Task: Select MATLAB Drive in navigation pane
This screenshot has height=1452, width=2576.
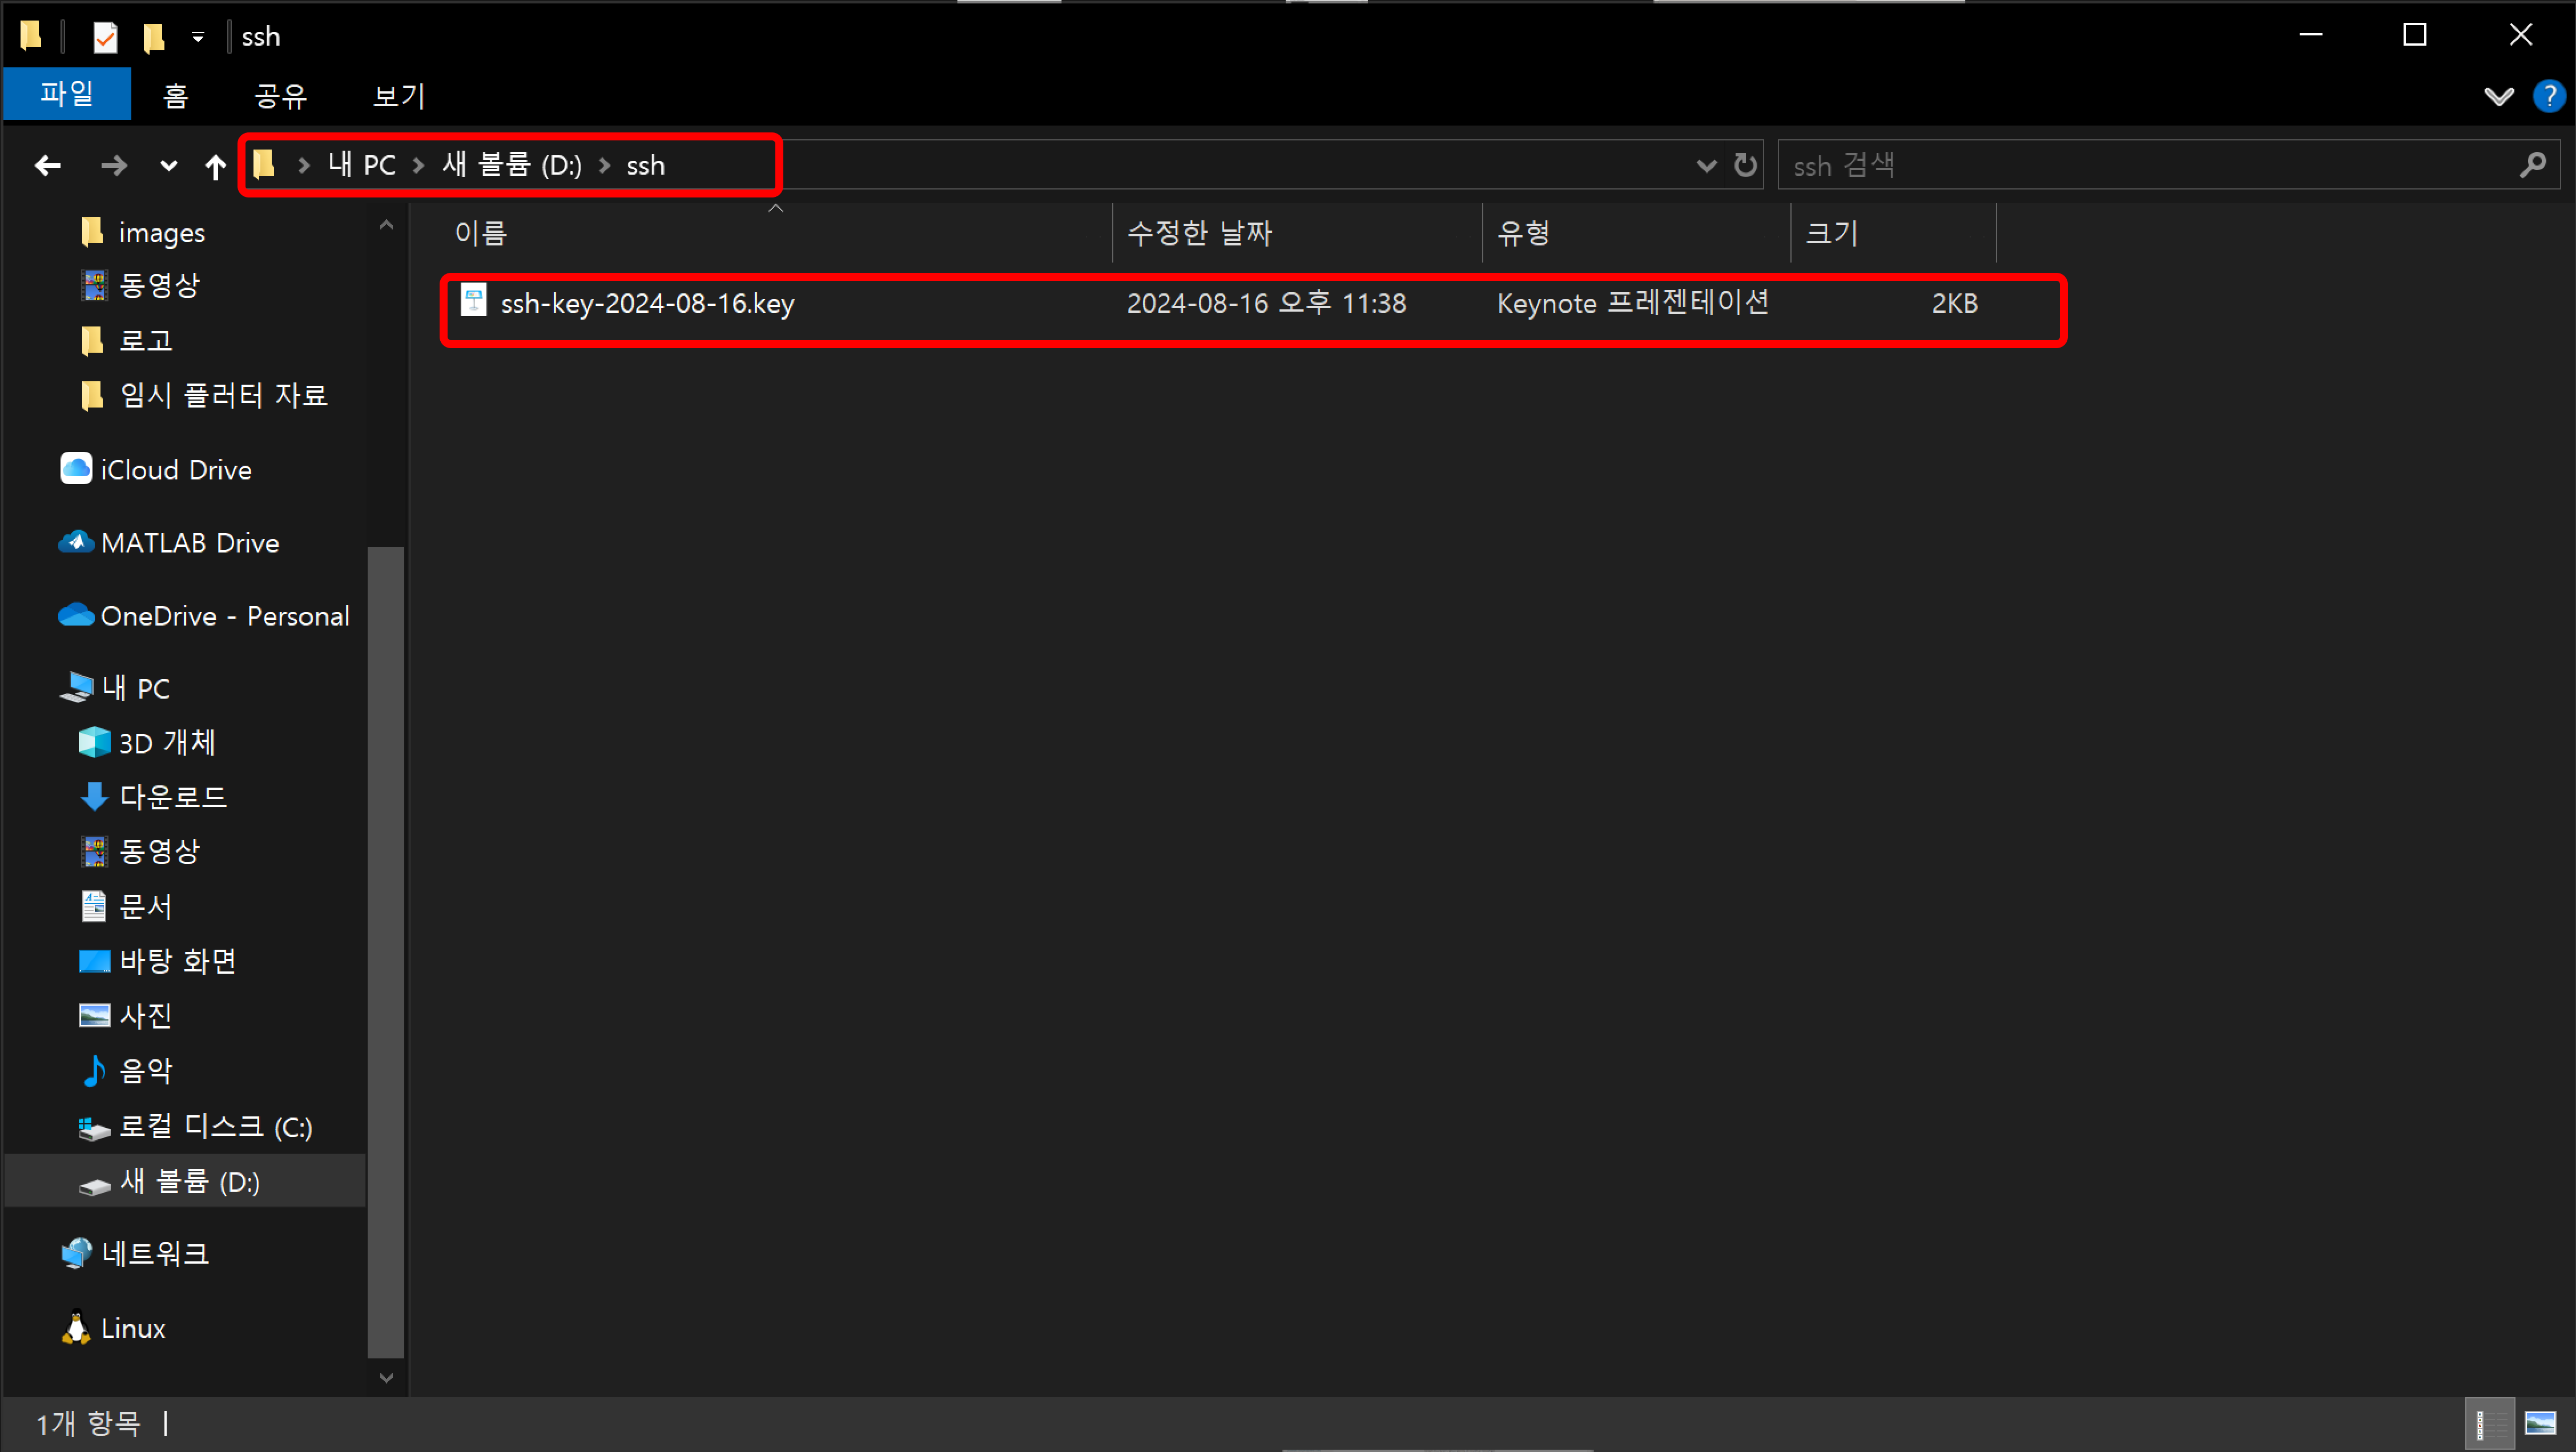Action: click(189, 543)
